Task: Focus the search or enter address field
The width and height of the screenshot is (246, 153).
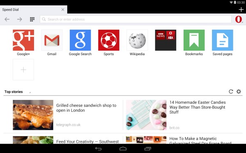Action: pyautogui.click(x=136, y=19)
